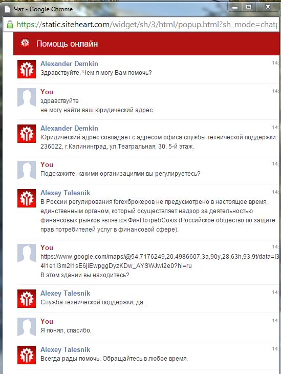Image resolution: width=281 pixels, height=374 pixels.
Task: Click red avatar next to Kaliningrad address message
Action: [x=27, y=134]
